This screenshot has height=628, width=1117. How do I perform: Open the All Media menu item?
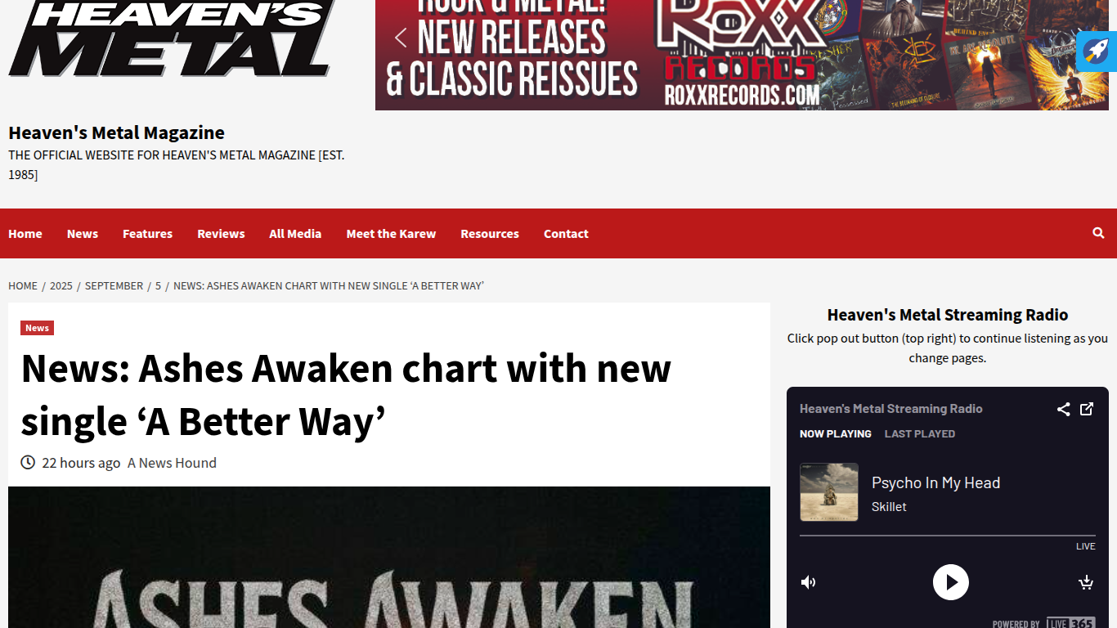pyautogui.click(x=295, y=234)
